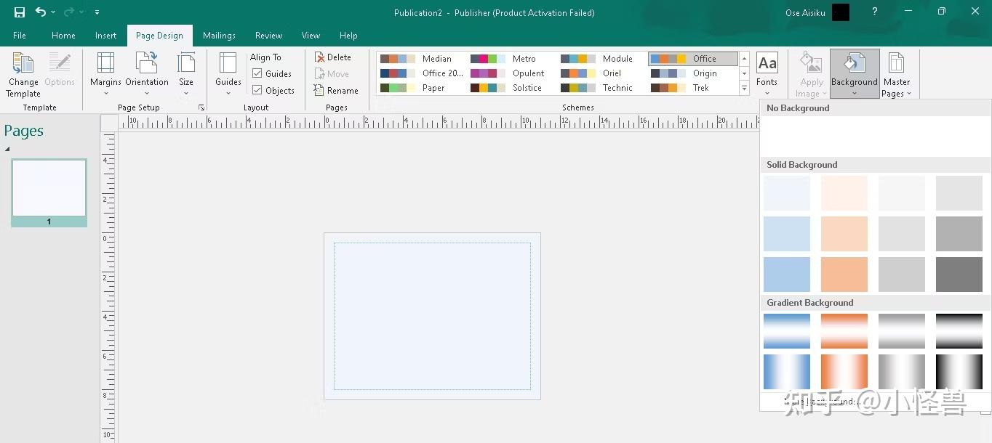The width and height of the screenshot is (992, 443).
Task: Expand the Options dropdown in Template group
Action: 60,73
